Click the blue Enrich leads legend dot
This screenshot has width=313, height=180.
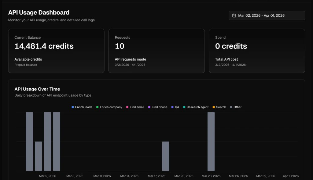coord(72,107)
